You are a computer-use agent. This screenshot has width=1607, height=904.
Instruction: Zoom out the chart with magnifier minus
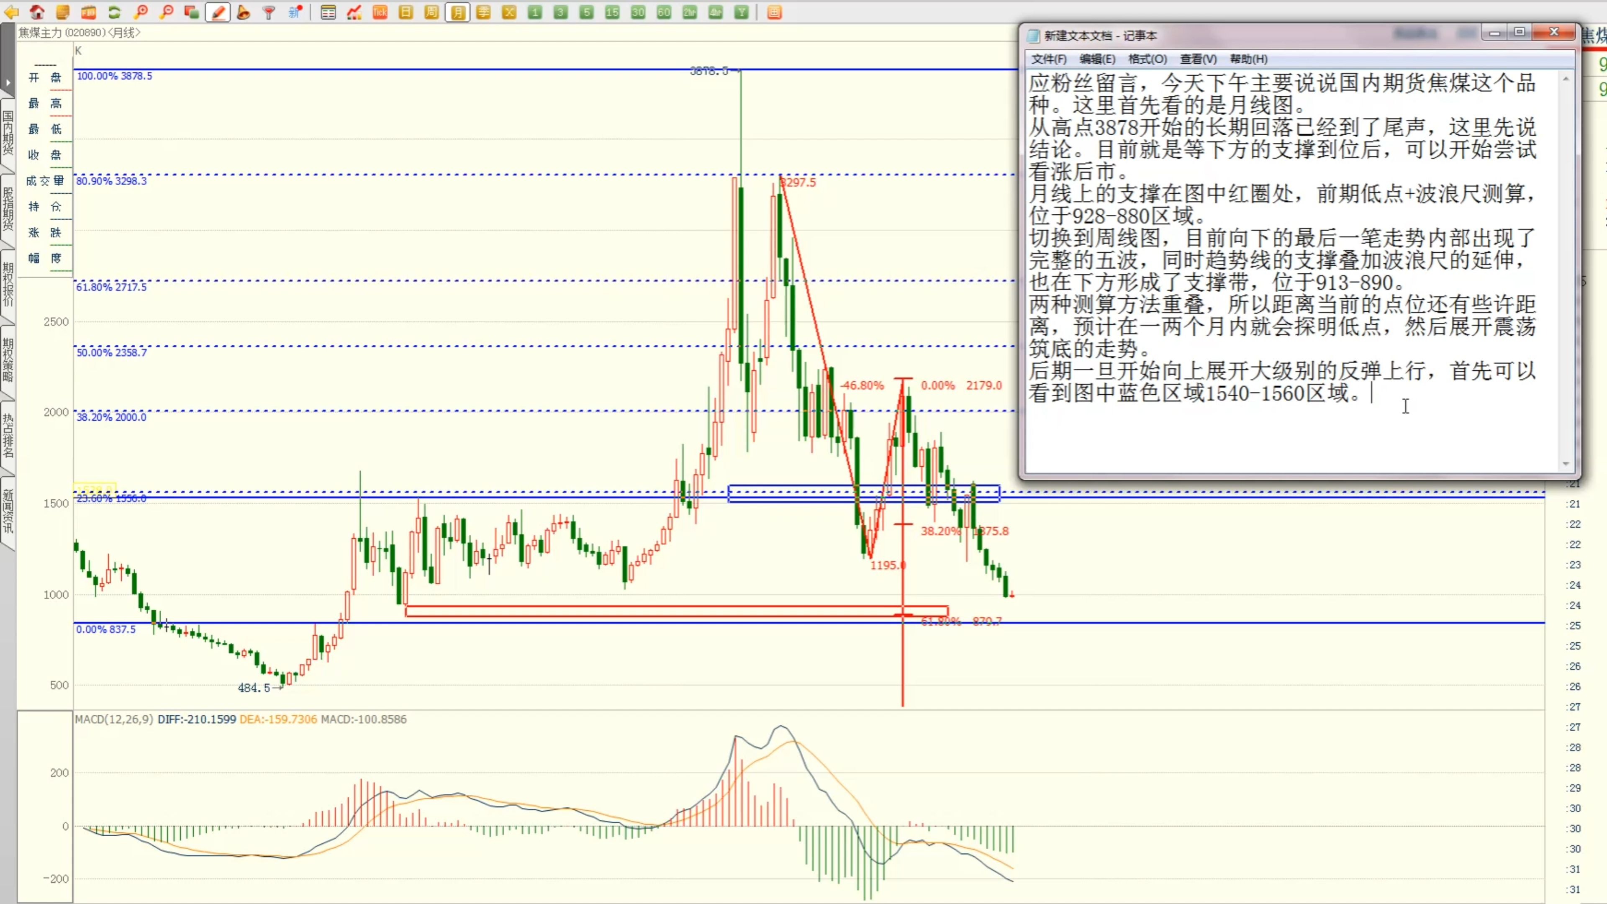pyautogui.click(x=167, y=12)
